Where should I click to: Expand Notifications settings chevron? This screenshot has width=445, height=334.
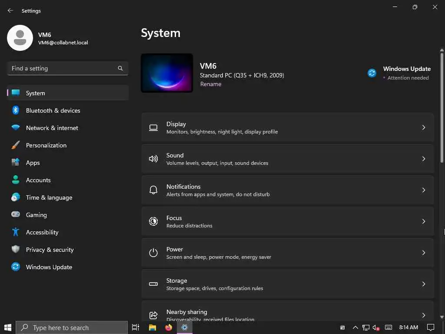point(423,190)
